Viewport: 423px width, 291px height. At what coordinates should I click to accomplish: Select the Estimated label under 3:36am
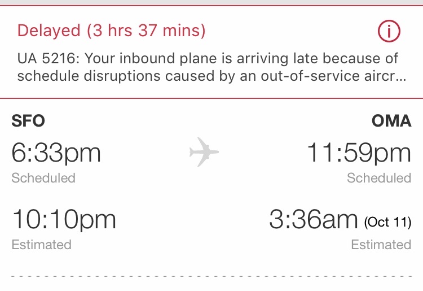pyautogui.click(x=381, y=245)
